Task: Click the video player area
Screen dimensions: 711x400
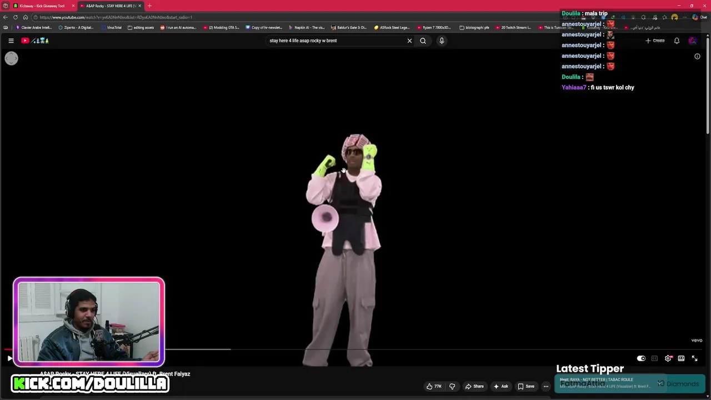Action: click(353, 208)
